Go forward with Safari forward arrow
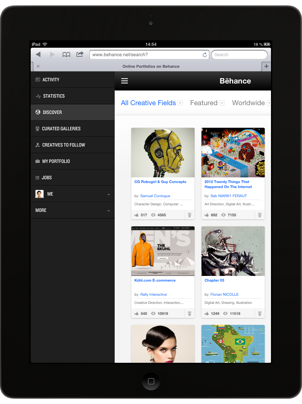 click(x=52, y=54)
